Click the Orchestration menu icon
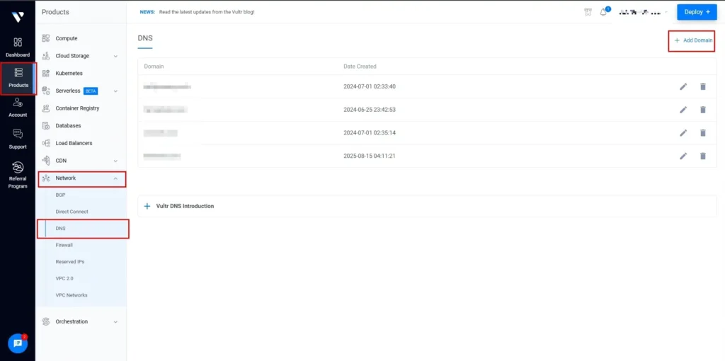The height and width of the screenshot is (361, 725). tap(46, 321)
